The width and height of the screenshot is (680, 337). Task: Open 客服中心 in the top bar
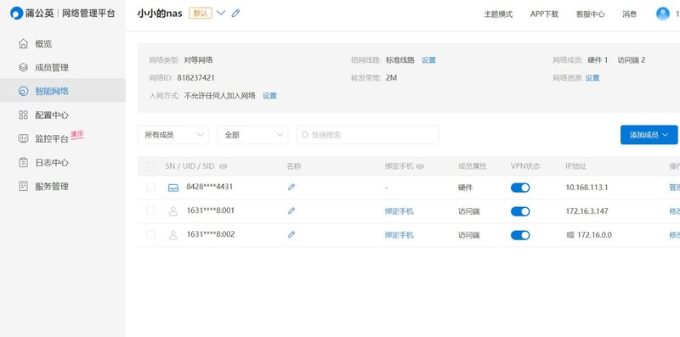pyautogui.click(x=590, y=14)
